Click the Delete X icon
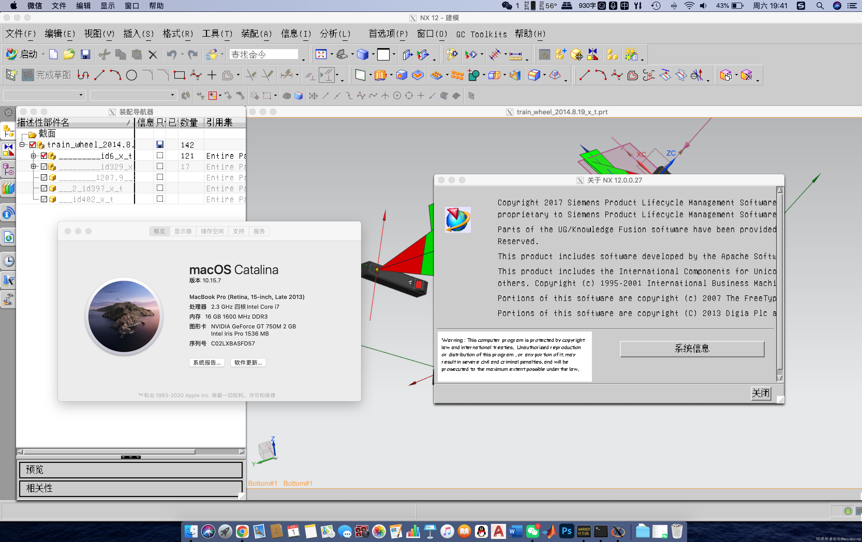Image resolution: width=862 pixels, height=542 pixels. pos(152,55)
